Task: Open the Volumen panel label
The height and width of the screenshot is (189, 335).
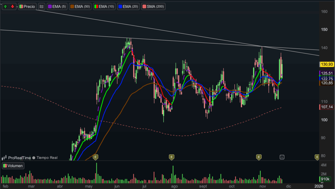Action: coord(13,166)
